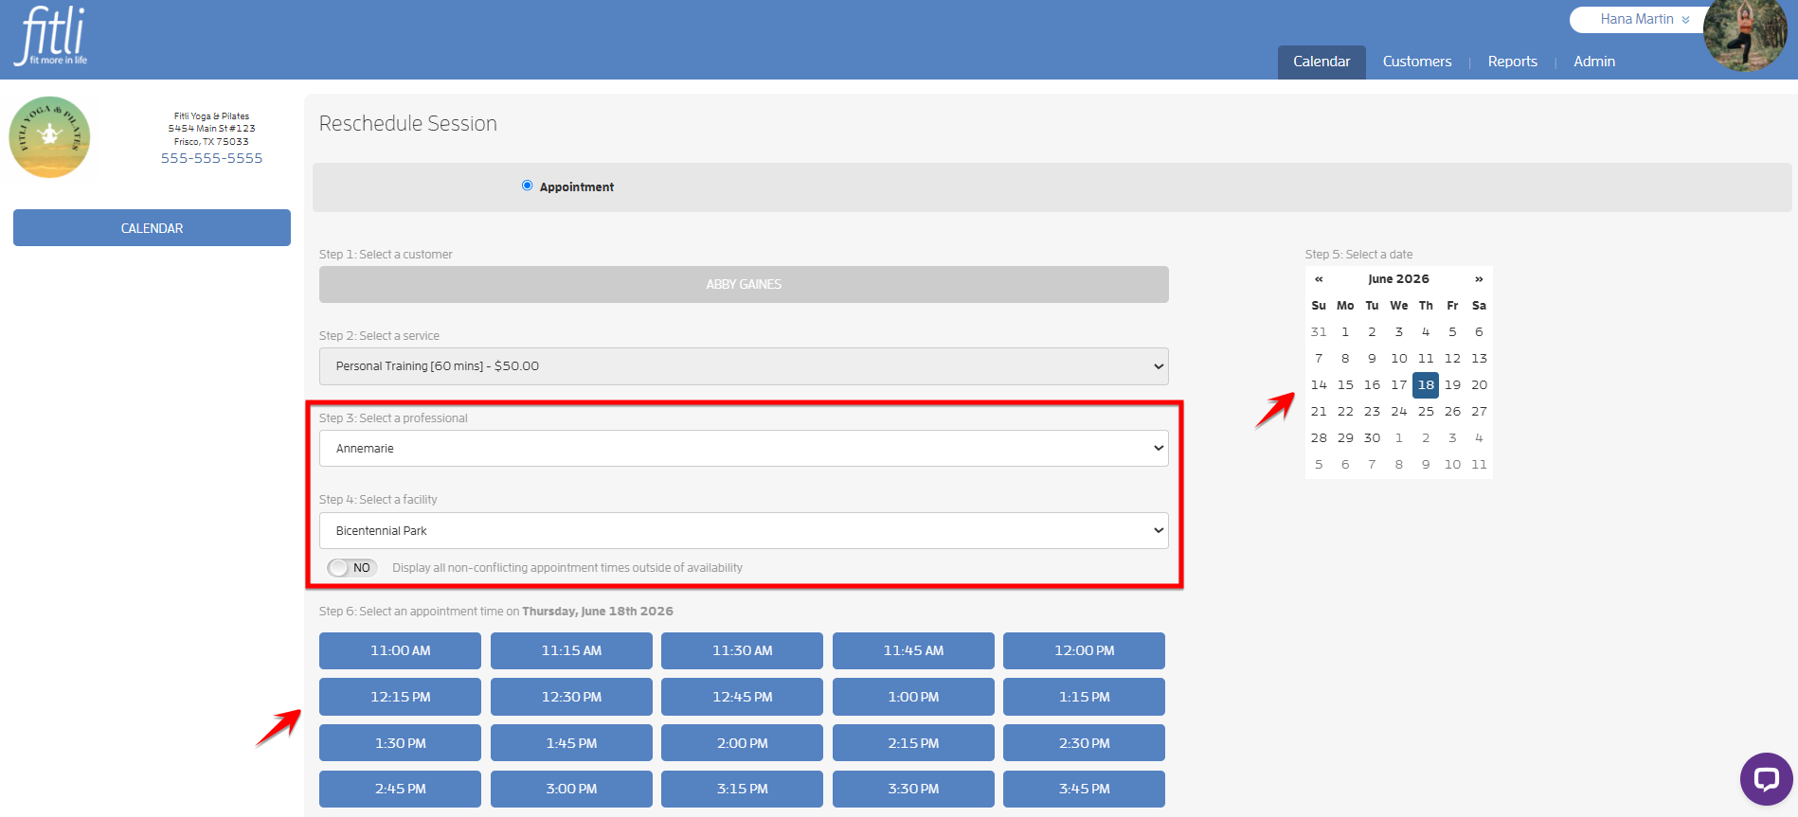Image resolution: width=1798 pixels, height=817 pixels.
Task: Pick June 9 in the calendar
Action: point(1372,359)
